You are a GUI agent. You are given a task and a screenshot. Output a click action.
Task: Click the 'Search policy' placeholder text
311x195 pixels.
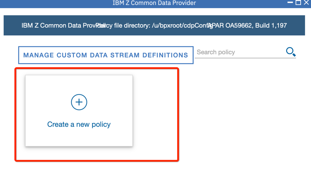click(216, 52)
